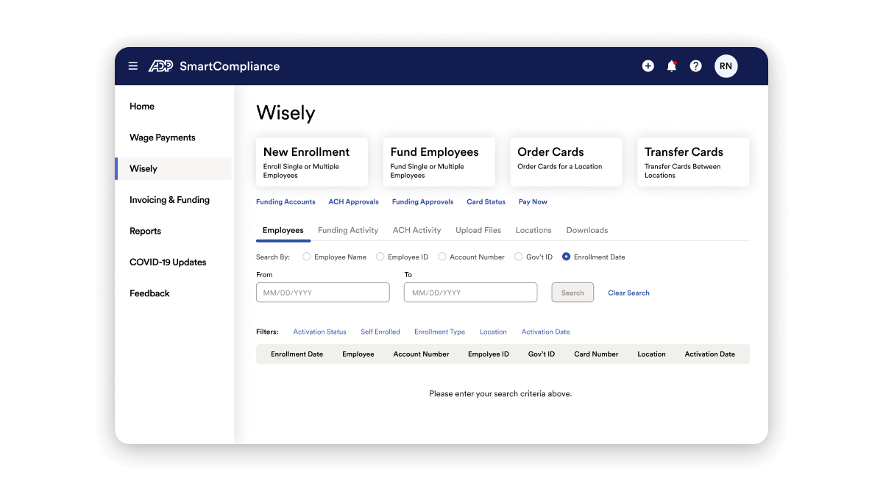Open the navigation hamburger menu

[132, 65]
